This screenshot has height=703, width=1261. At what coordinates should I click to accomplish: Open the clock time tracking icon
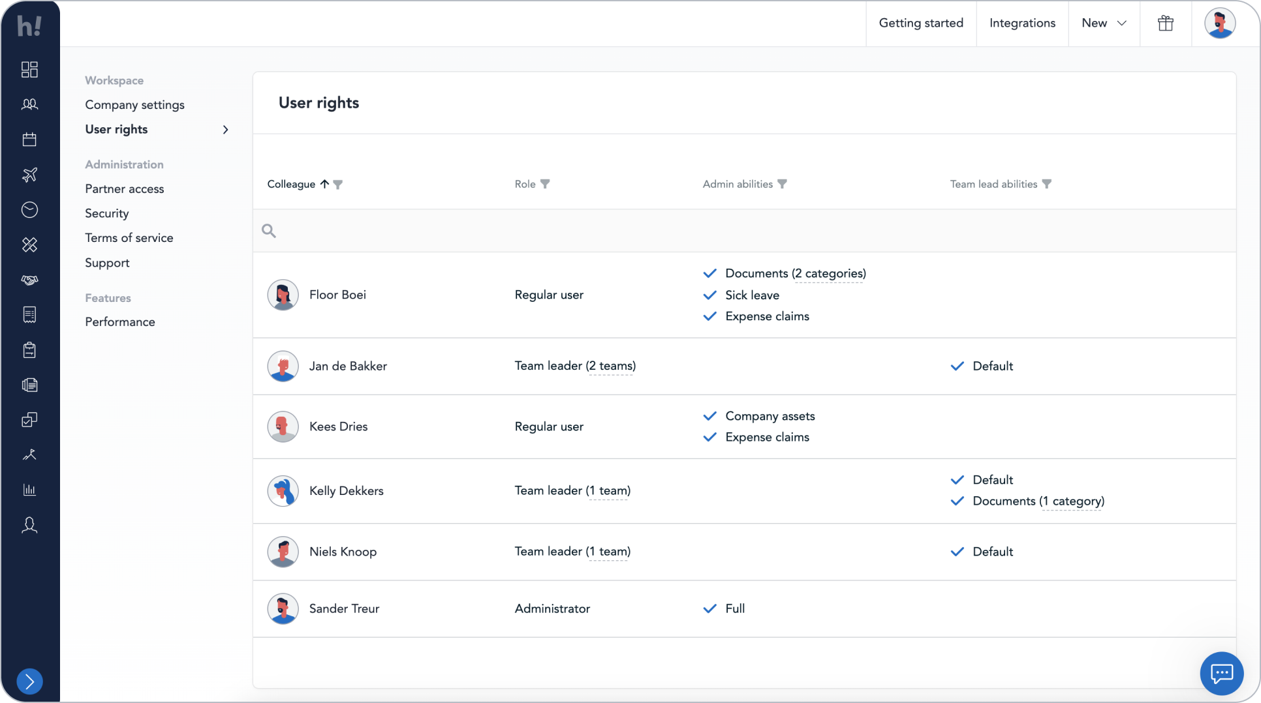pos(29,209)
